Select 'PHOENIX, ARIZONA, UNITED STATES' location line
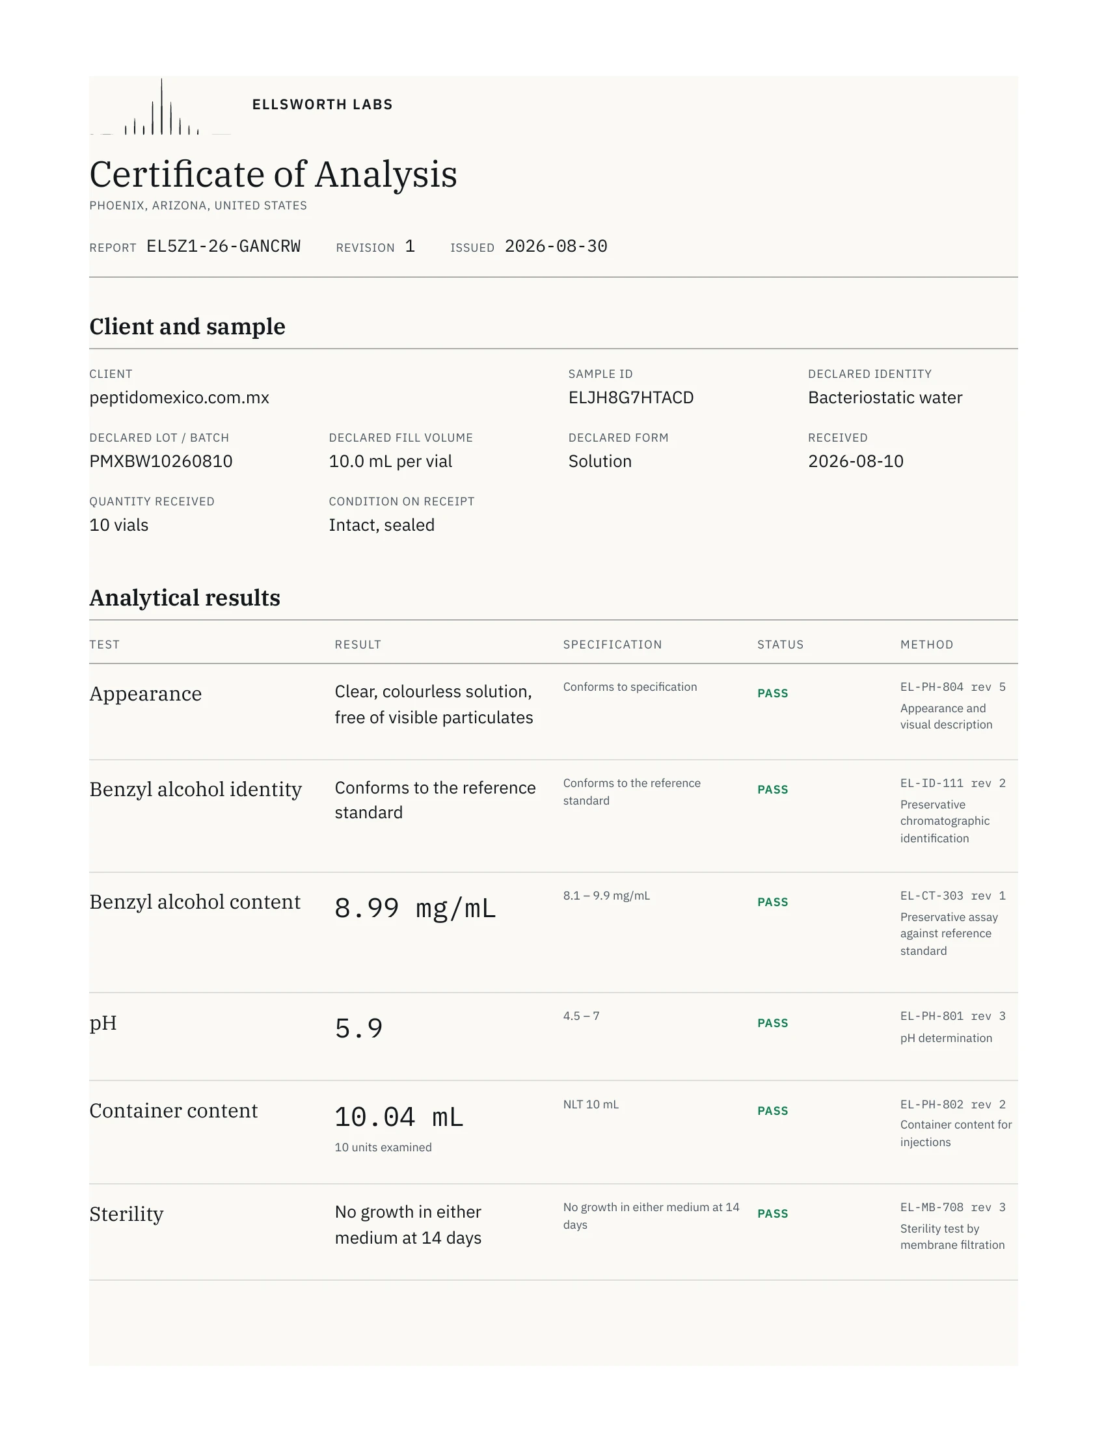This screenshot has width=1106, height=1431. click(x=198, y=206)
